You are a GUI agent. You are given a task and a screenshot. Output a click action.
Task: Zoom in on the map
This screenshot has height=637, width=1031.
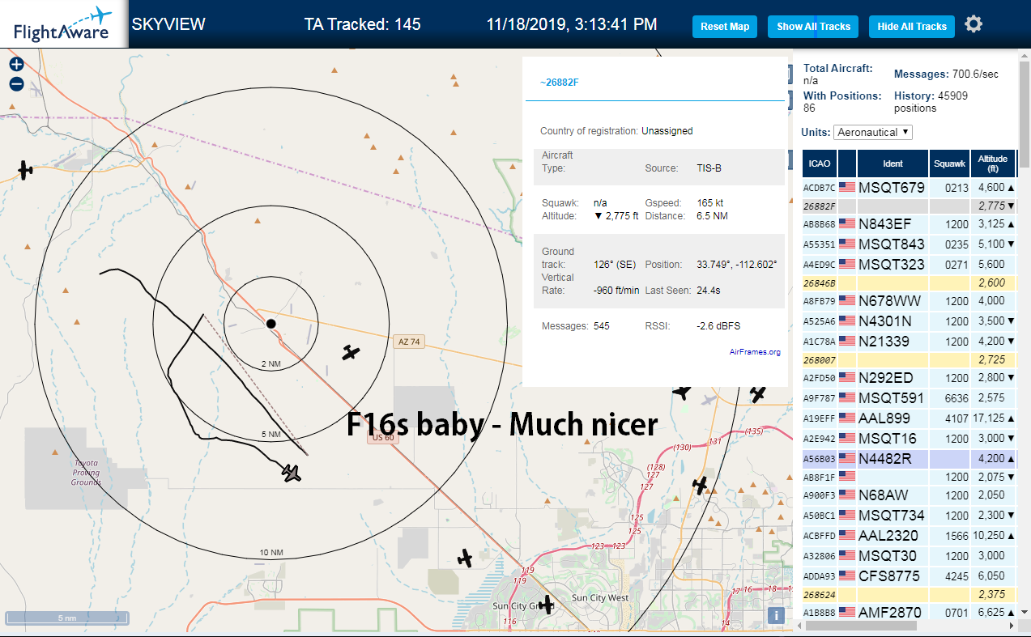tap(16, 65)
